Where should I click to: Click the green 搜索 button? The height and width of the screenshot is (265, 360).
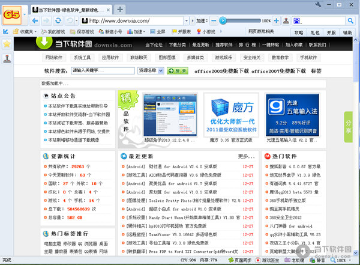[x=178, y=71]
